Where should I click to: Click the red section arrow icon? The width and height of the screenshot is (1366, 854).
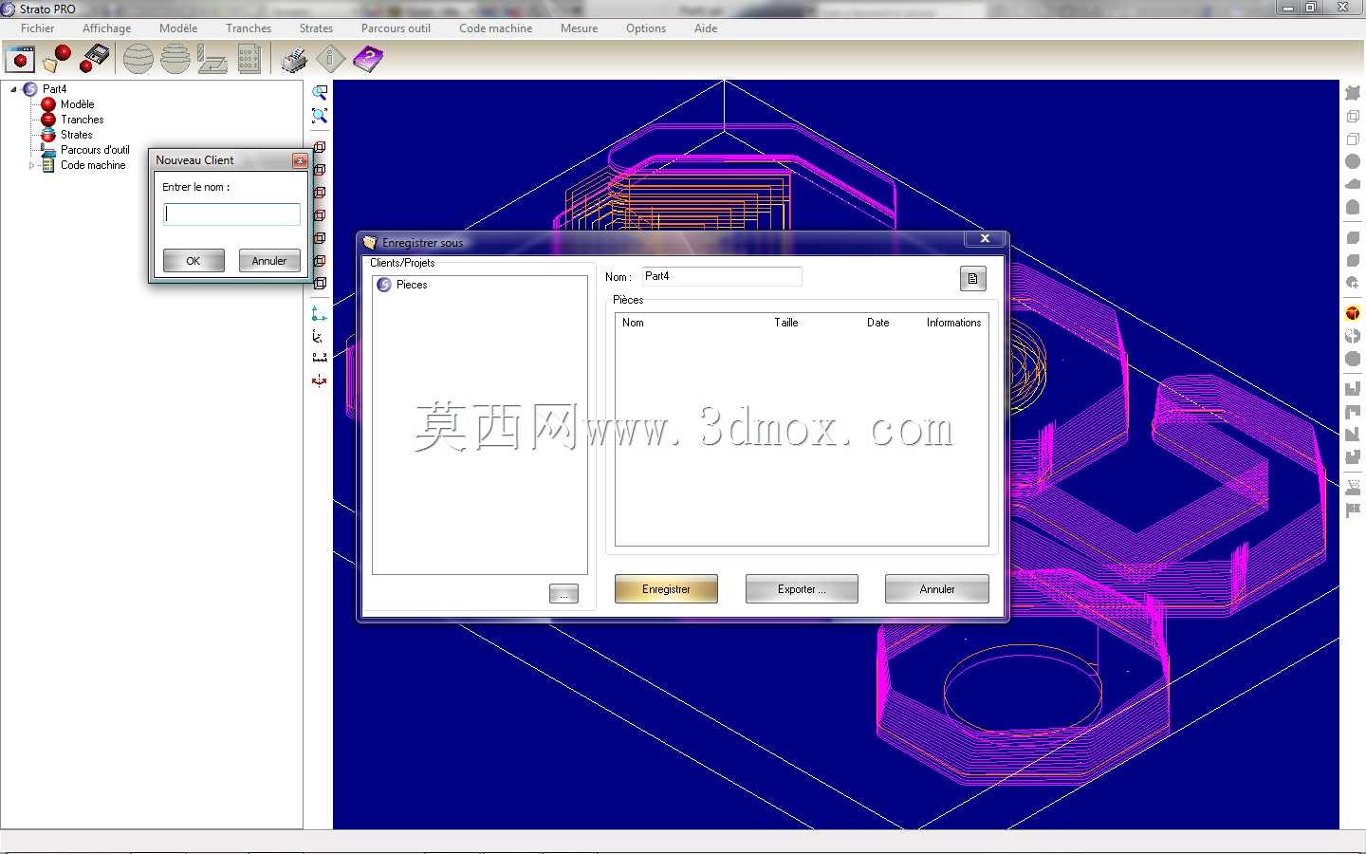click(320, 381)
